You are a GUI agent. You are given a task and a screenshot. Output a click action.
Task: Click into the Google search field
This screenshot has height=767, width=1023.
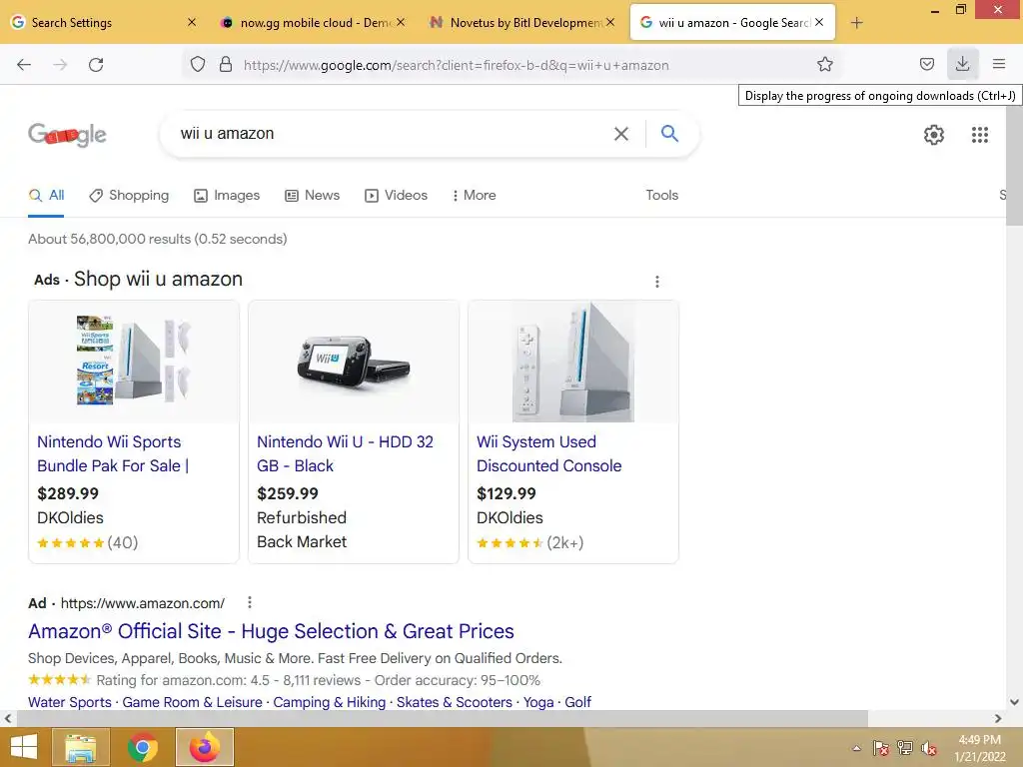[392, 134]
